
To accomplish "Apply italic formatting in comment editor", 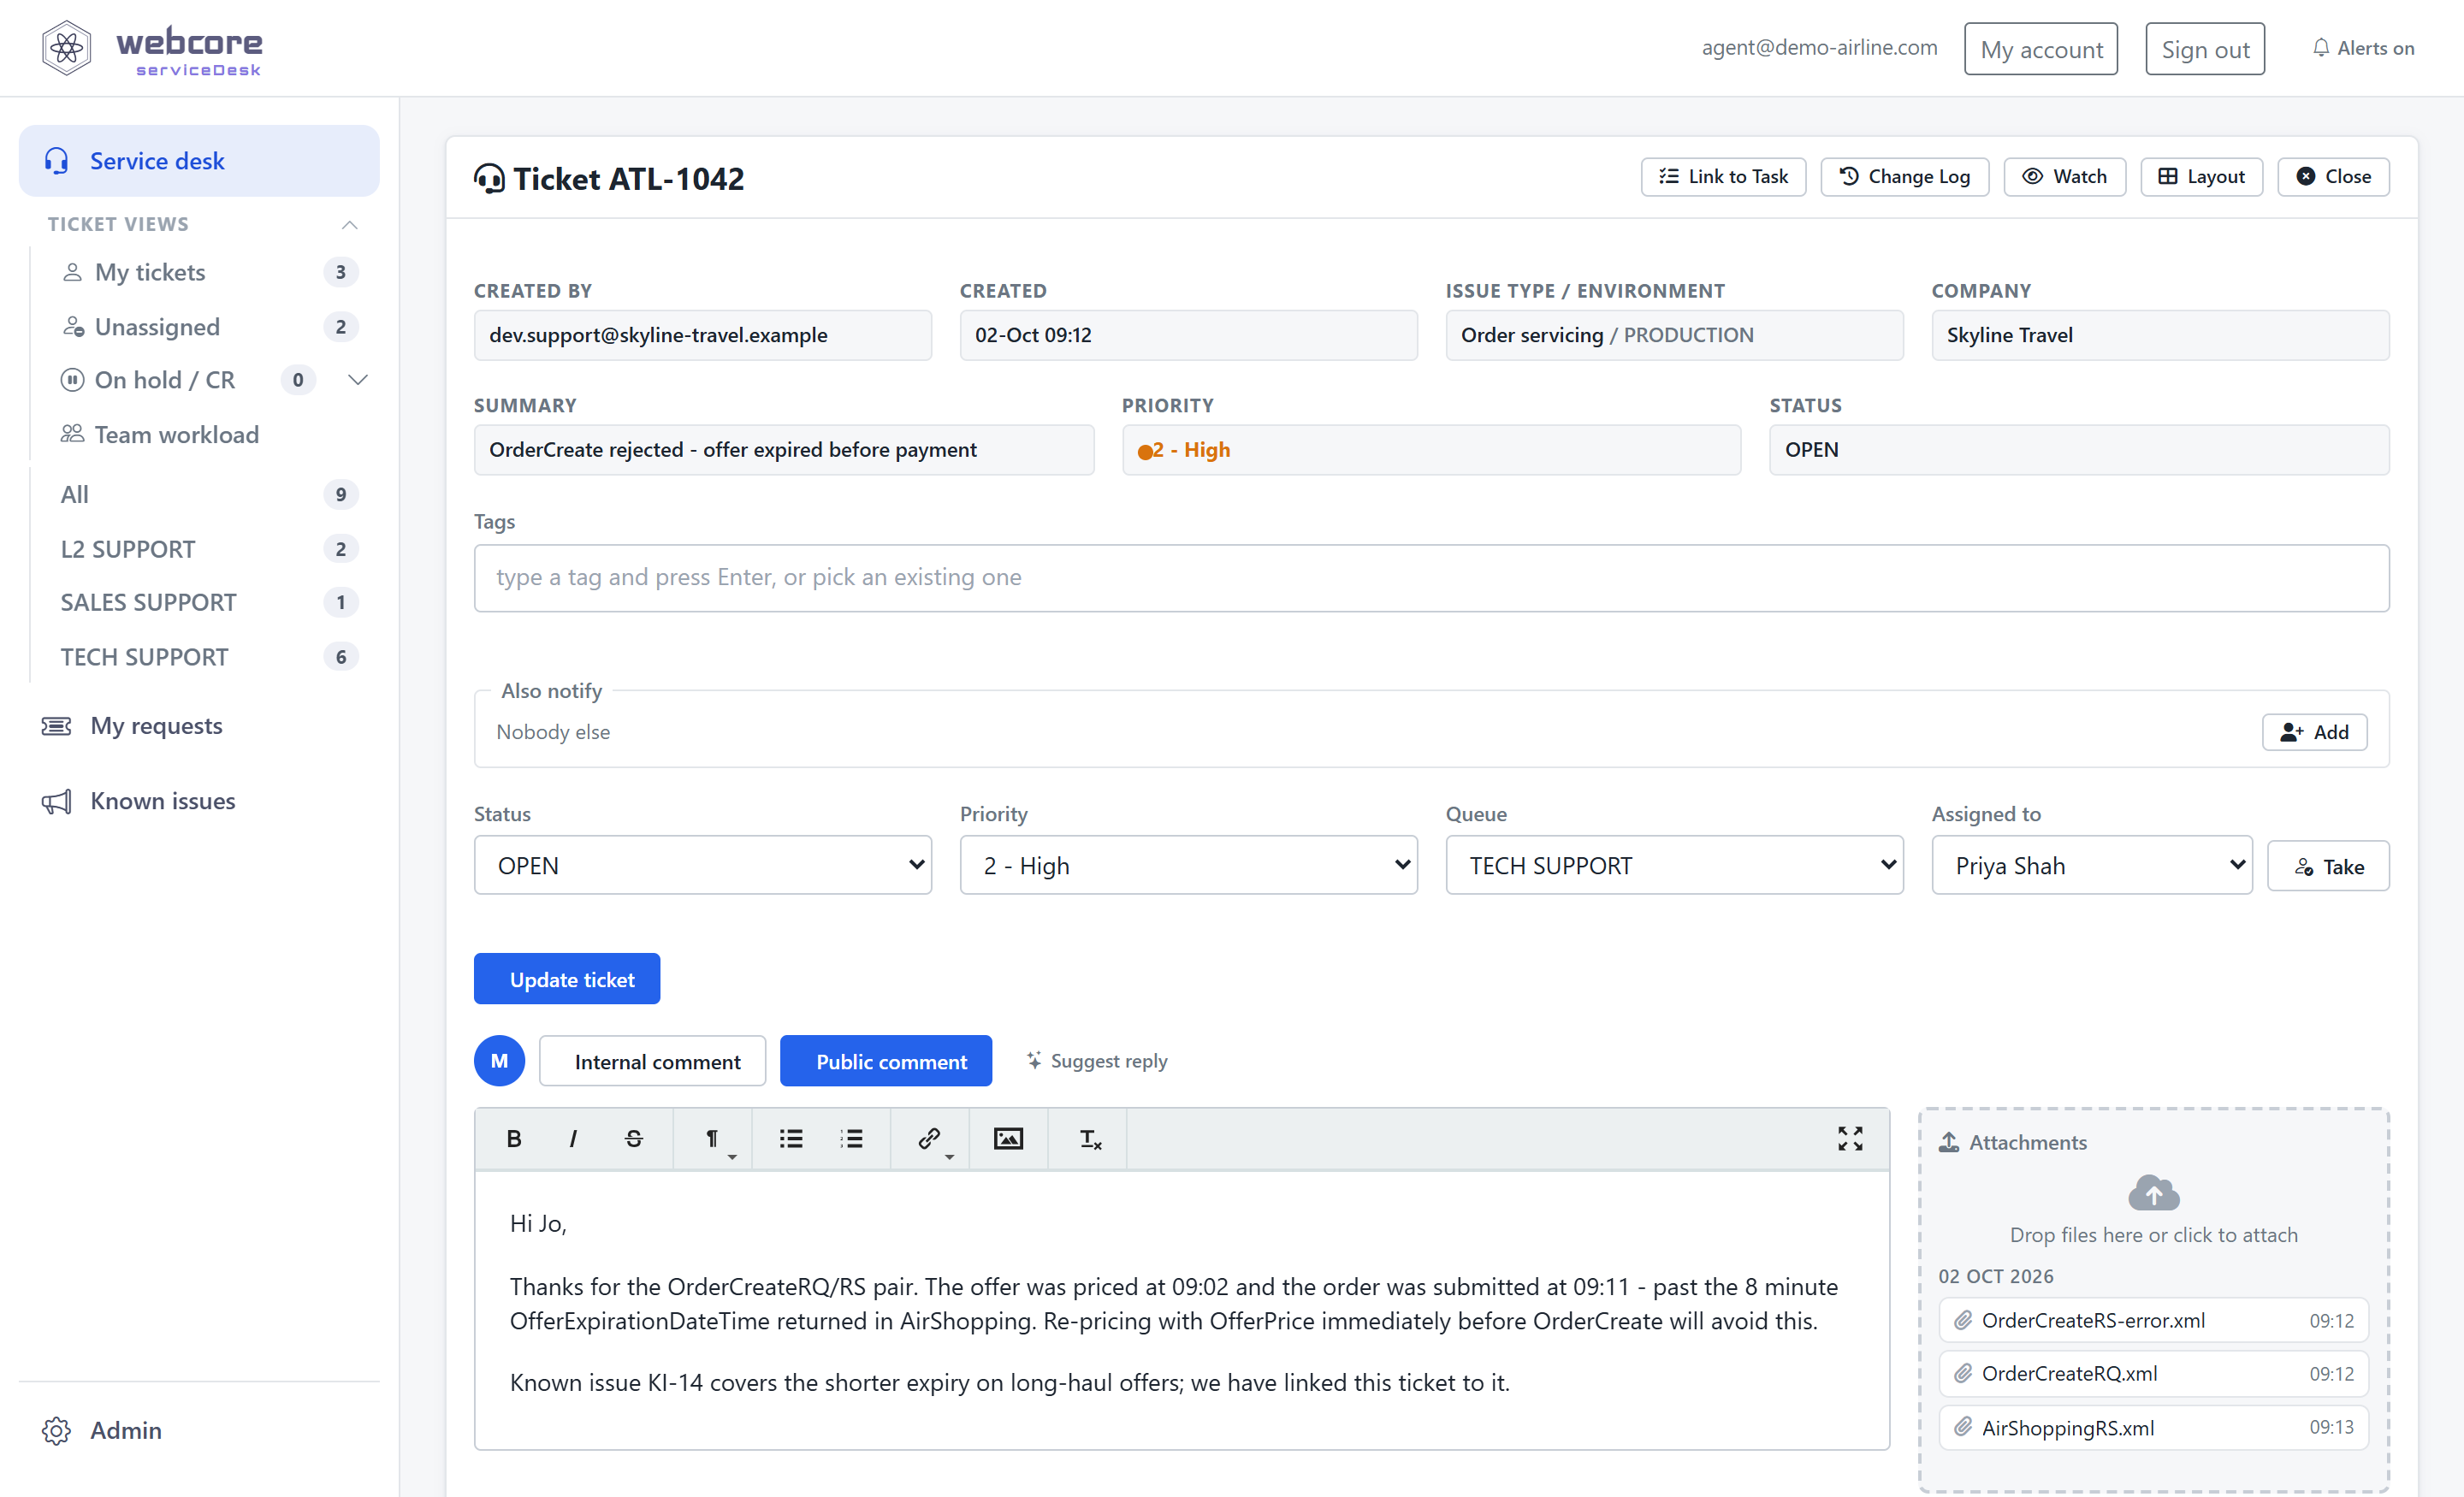I will point(573,1138).
